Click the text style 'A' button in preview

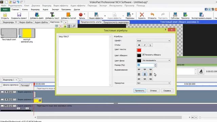click(x=201, y=72)
